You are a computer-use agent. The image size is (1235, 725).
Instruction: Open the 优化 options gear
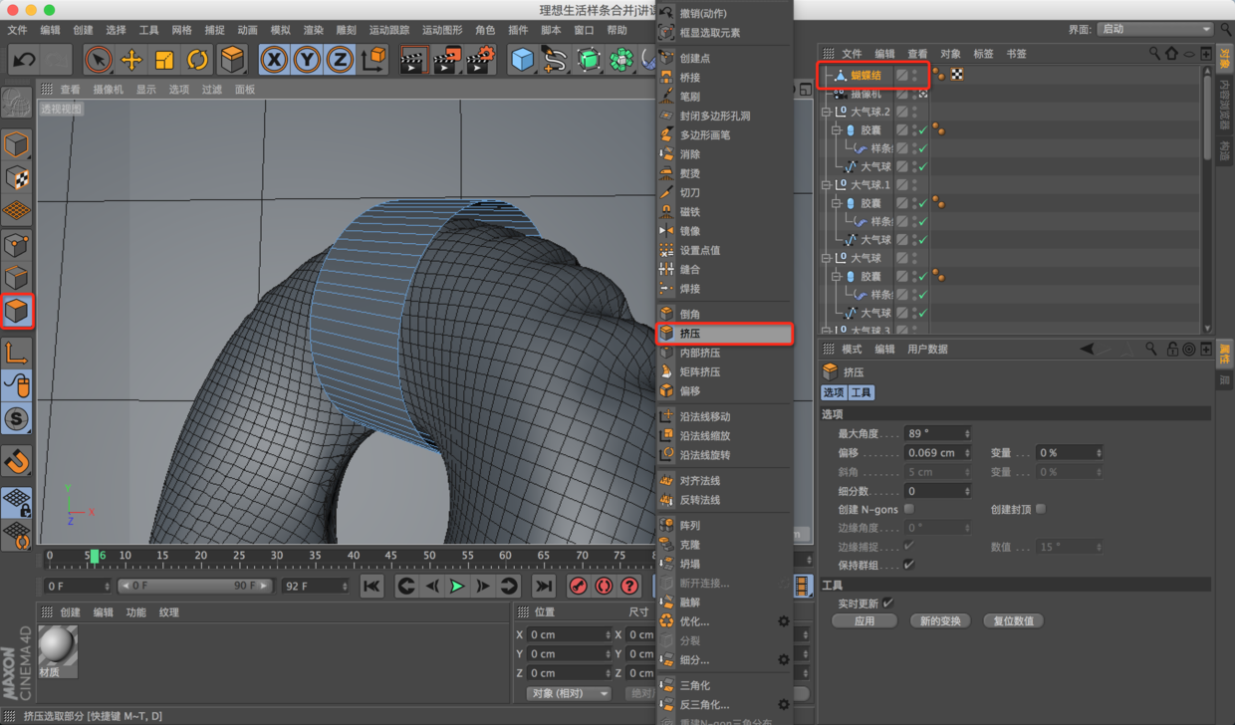point(784,621)
